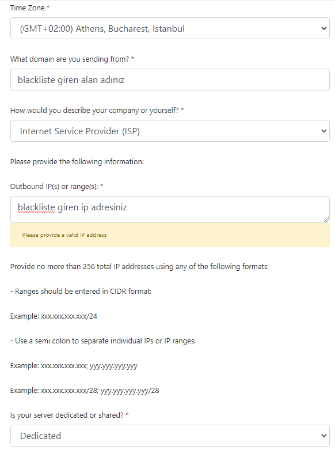Click the textarea resize handle corner
This screenshot has height=450, width=335.
coord(326,220)
